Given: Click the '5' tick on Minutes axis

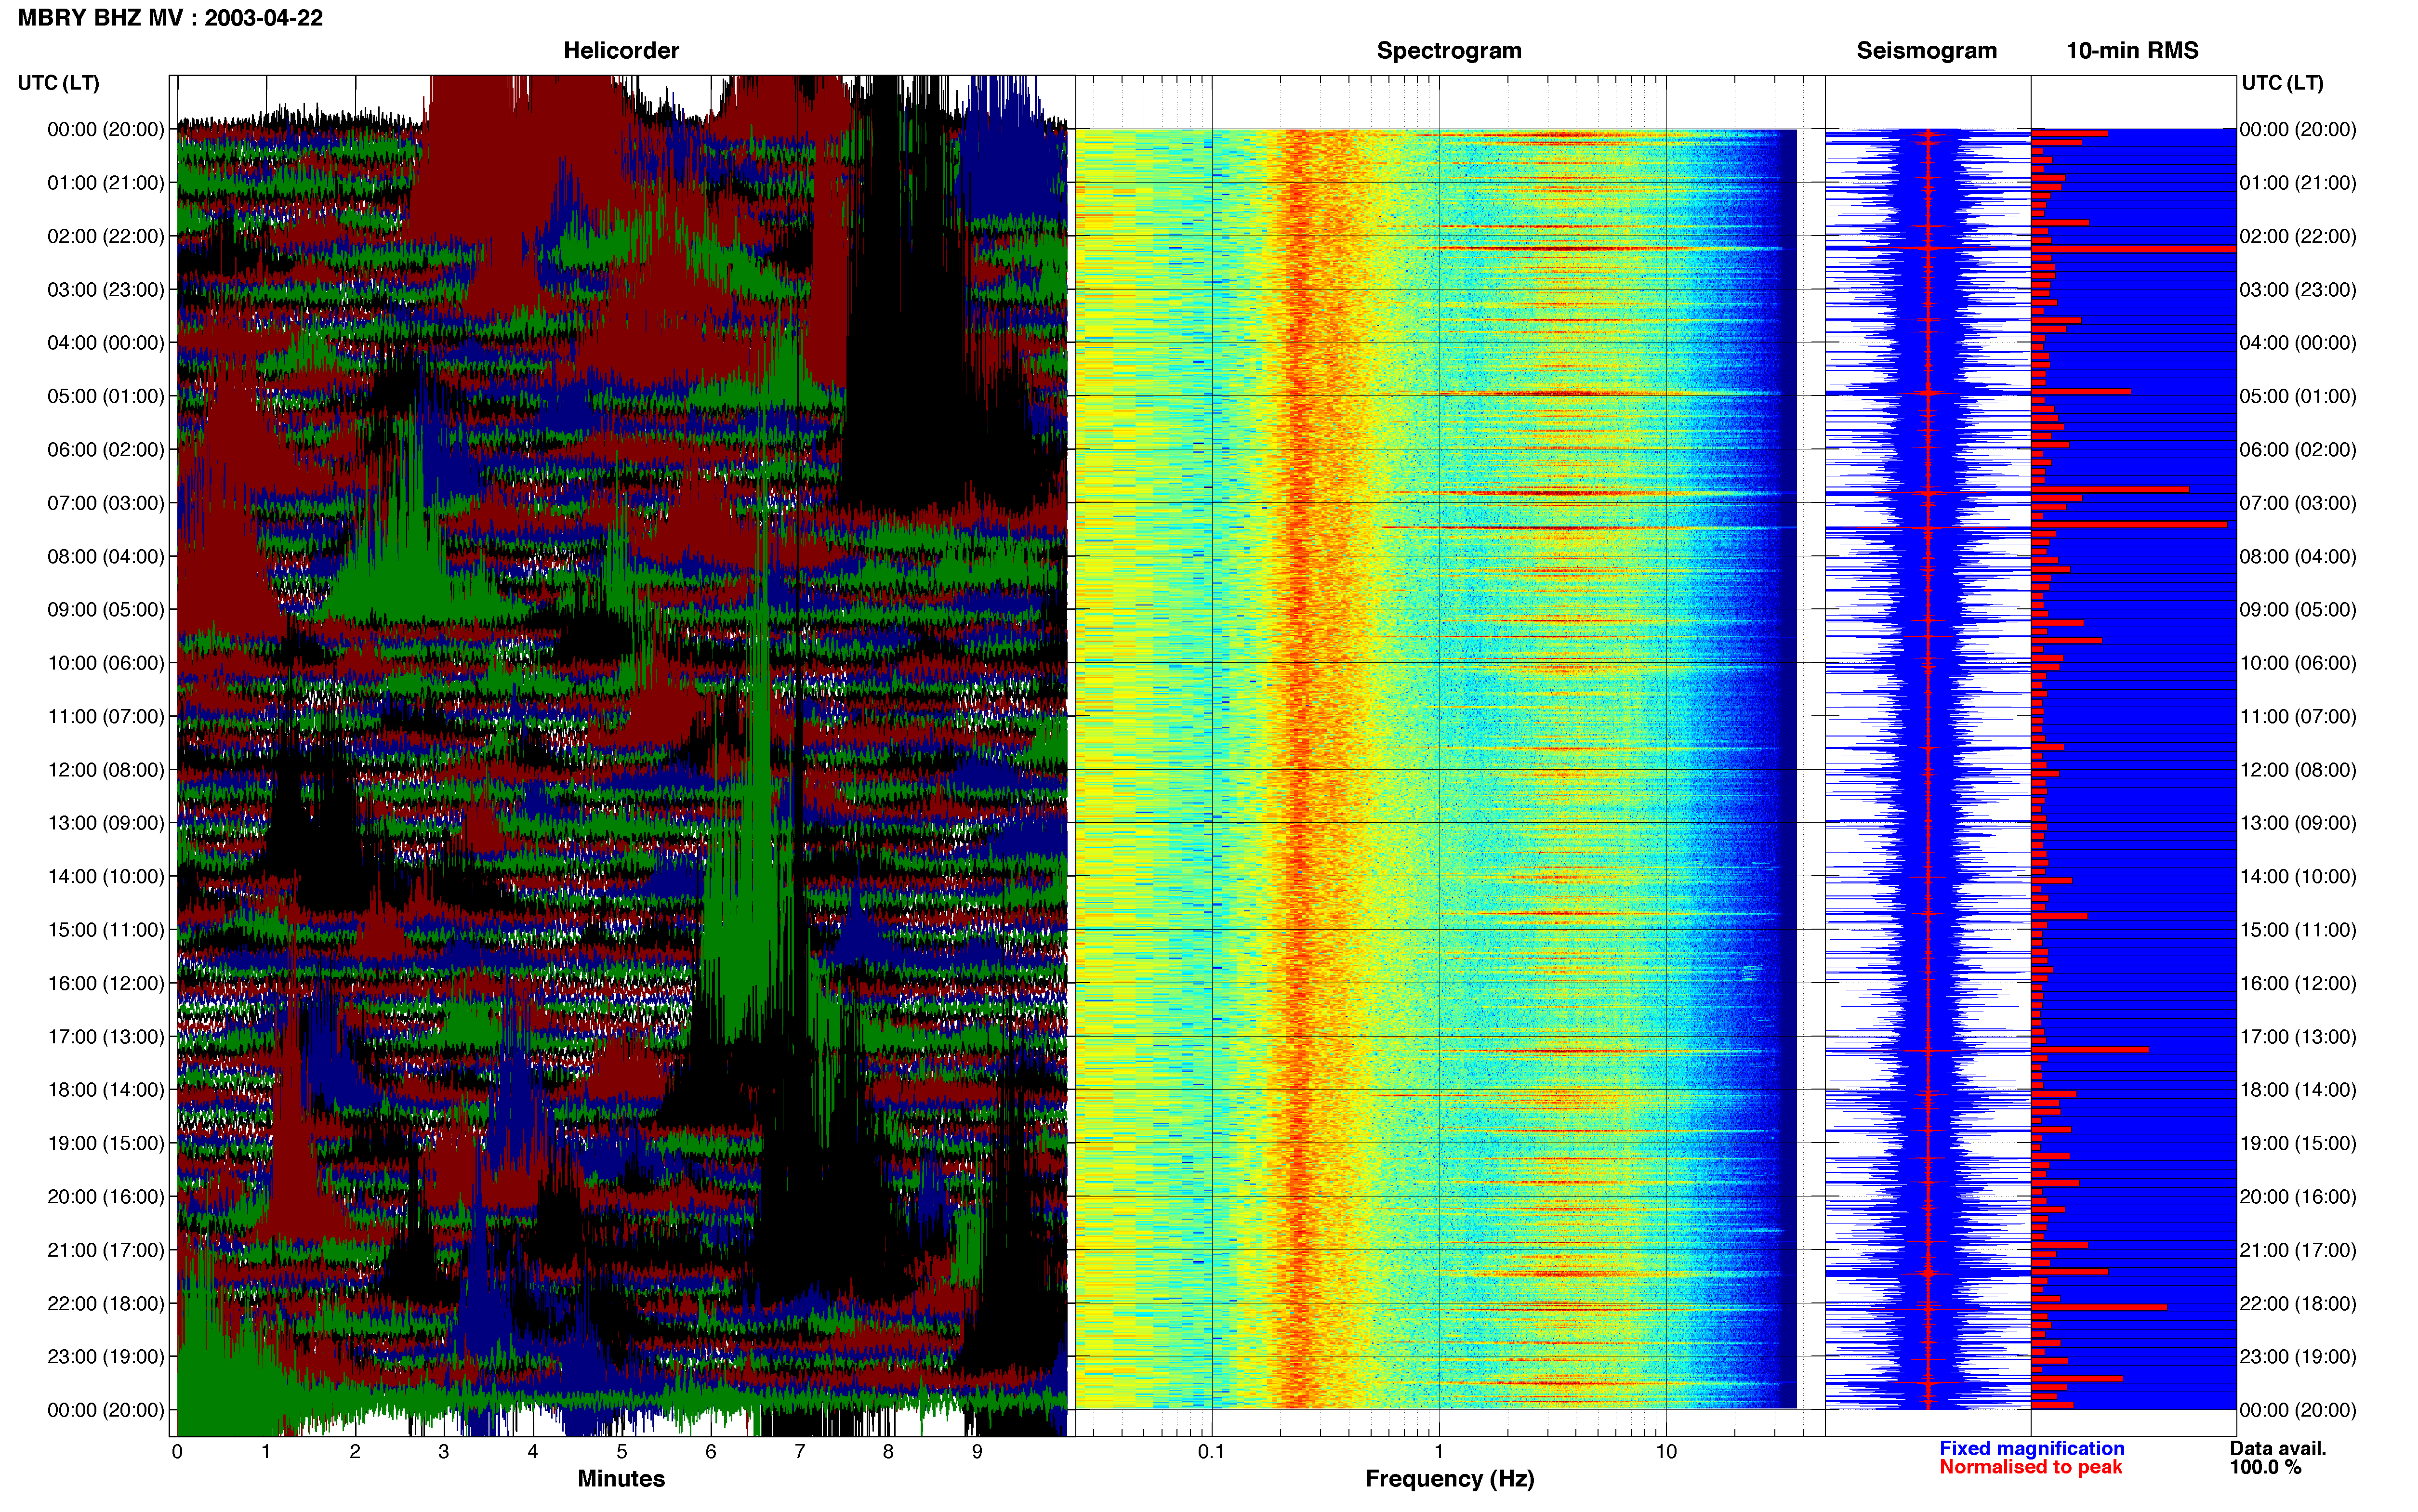Looking at the screenshot, I should click(621, 1452).
